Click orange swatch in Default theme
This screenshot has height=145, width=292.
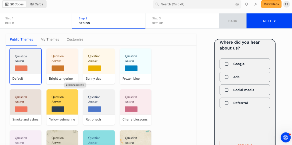click(21, 68)
